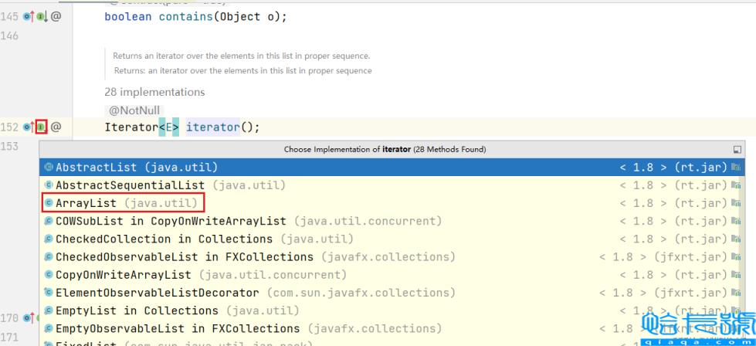Click the library icon on the ArrayList row
The height and width of the screenshot is (346, 756).
point(736,203)
